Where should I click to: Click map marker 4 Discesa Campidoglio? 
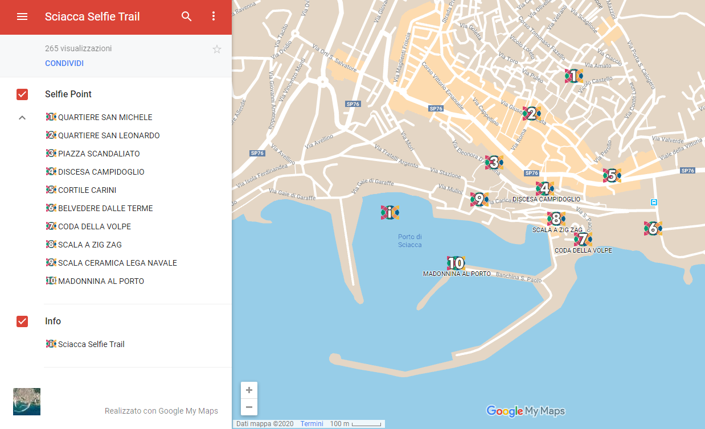tap(545, 188)
